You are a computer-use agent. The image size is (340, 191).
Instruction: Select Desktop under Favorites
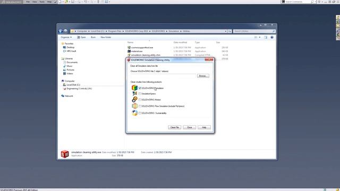70,47
